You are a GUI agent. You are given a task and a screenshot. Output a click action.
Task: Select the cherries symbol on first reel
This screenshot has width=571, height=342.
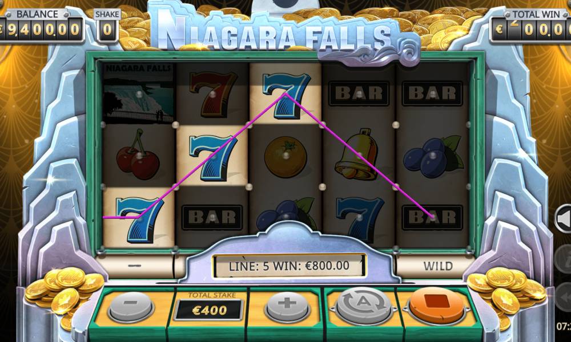[x=138, y=155]
